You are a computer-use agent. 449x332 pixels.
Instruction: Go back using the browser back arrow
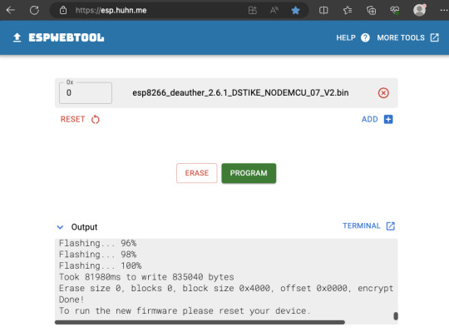(11, 10)
